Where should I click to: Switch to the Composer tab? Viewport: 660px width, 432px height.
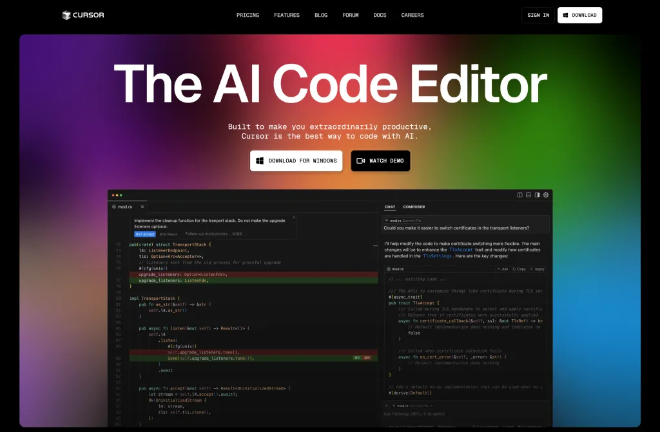414,207
